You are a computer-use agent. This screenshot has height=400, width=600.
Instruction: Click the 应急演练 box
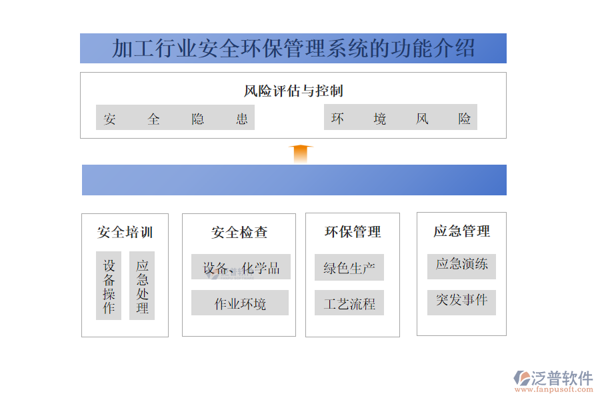coord(461,265)
